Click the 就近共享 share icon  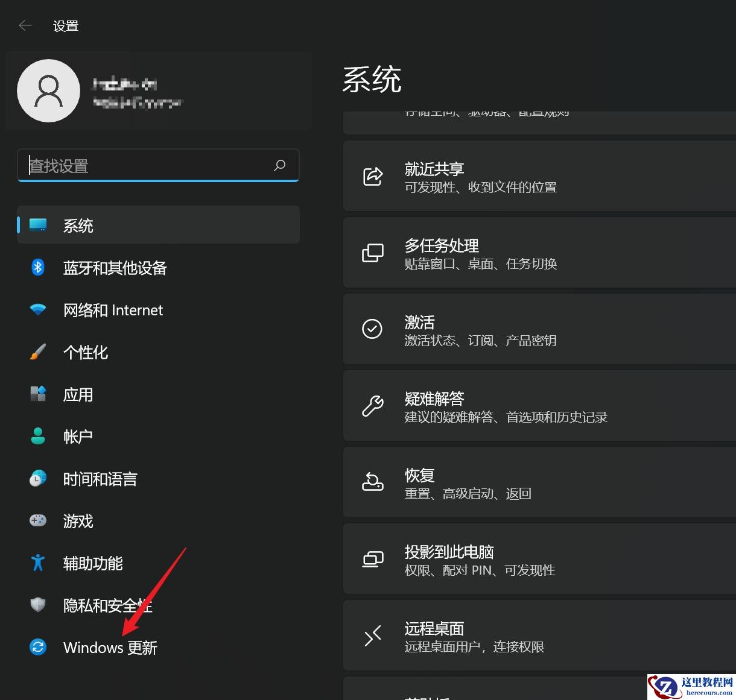[372, 176]
